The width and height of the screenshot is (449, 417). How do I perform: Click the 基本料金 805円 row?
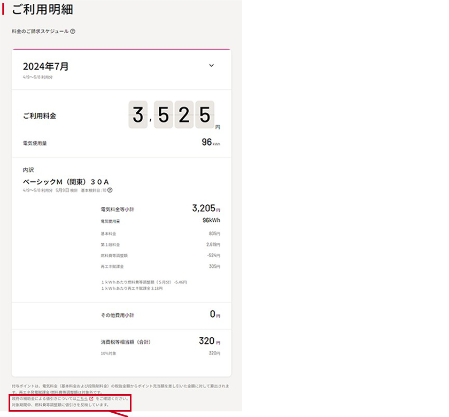(160, 234)
